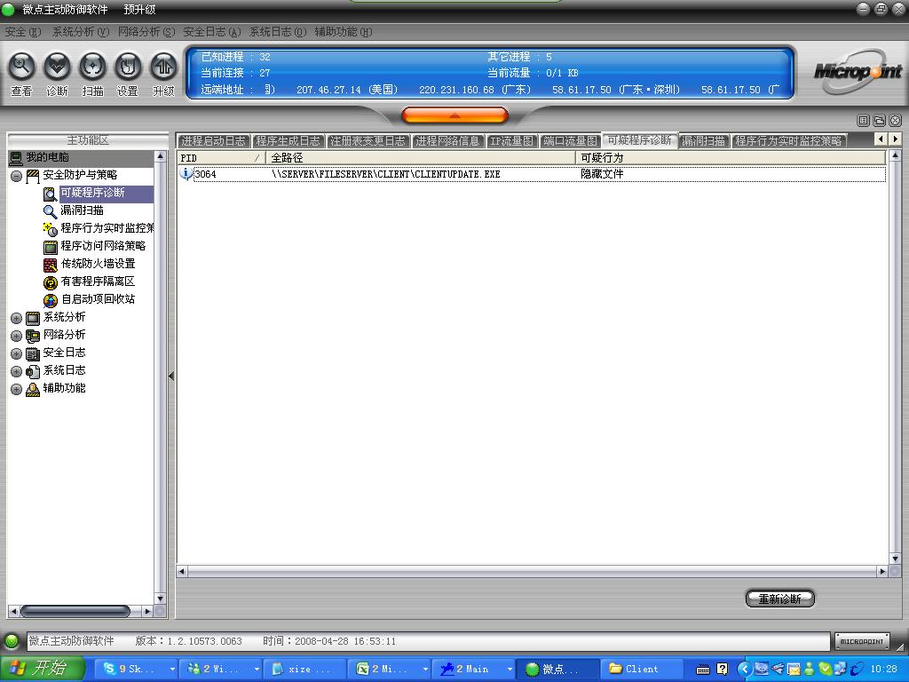Click the MICROPOINT badge in status bar

[x=862, y=641]
